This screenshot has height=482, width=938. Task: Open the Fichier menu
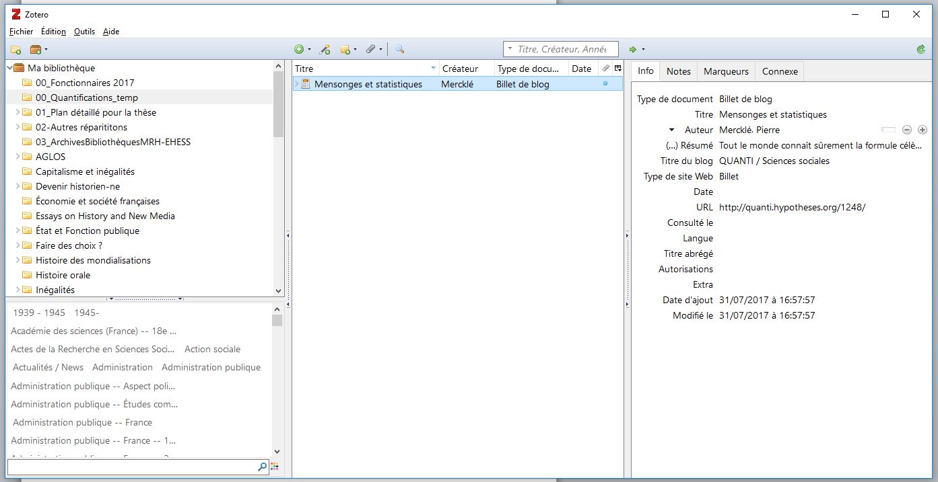tap(22, 32)
